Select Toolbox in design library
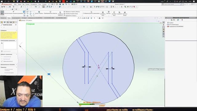The height and width of the screenshot is (111, 197). (x=171, y=23)
